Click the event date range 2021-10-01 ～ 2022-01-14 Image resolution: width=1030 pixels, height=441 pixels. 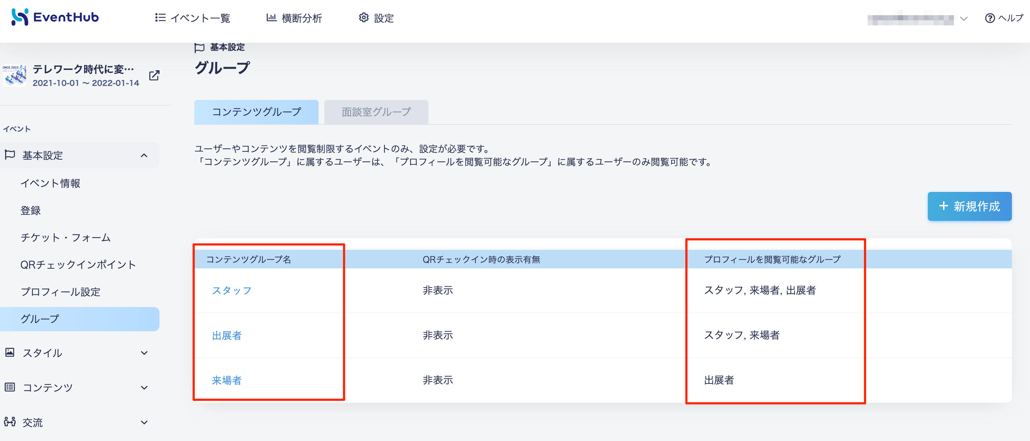86,83
